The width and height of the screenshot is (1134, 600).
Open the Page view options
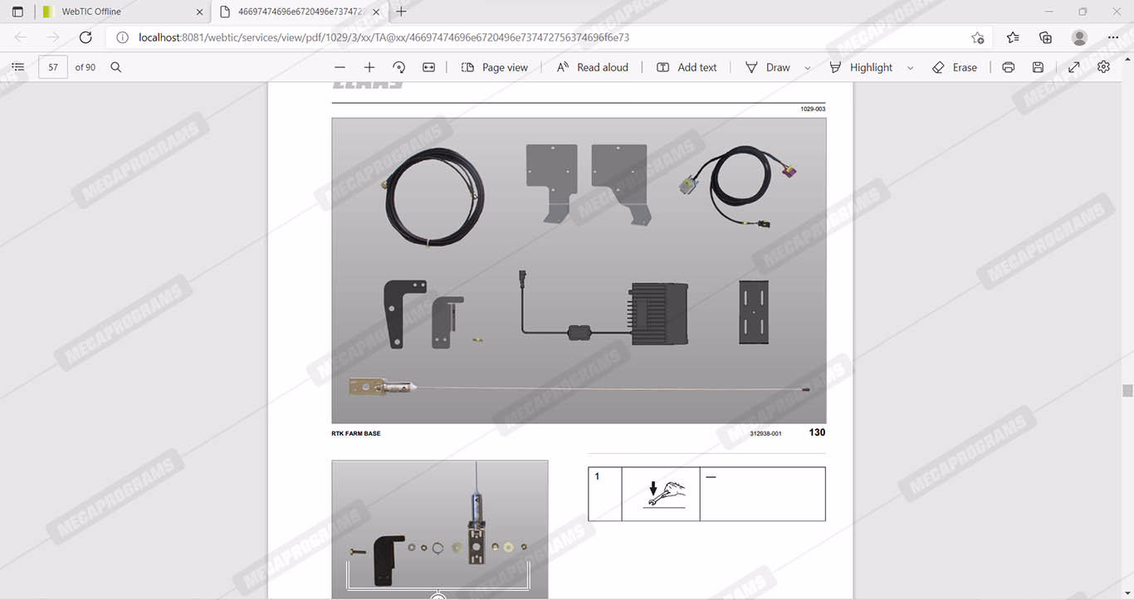pos(495,67)
